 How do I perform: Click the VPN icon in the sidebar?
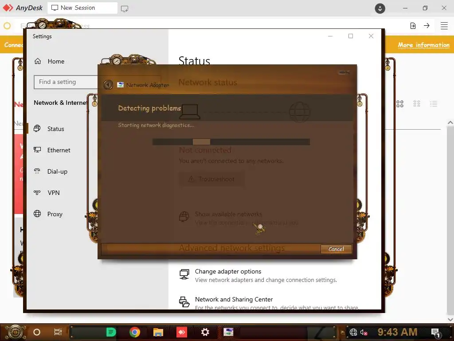[x=37, y=192]
